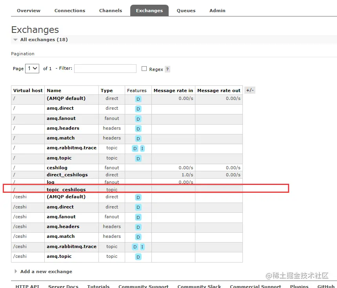Viewport: 337px width, 288px height.
Task: Click the I badge for /ceshi amq.rabbitmq.trace
Action: (x=142, y=247)
